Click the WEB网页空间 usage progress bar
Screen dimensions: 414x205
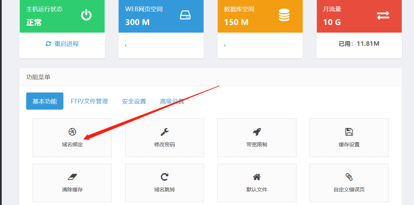coord(161,45)
